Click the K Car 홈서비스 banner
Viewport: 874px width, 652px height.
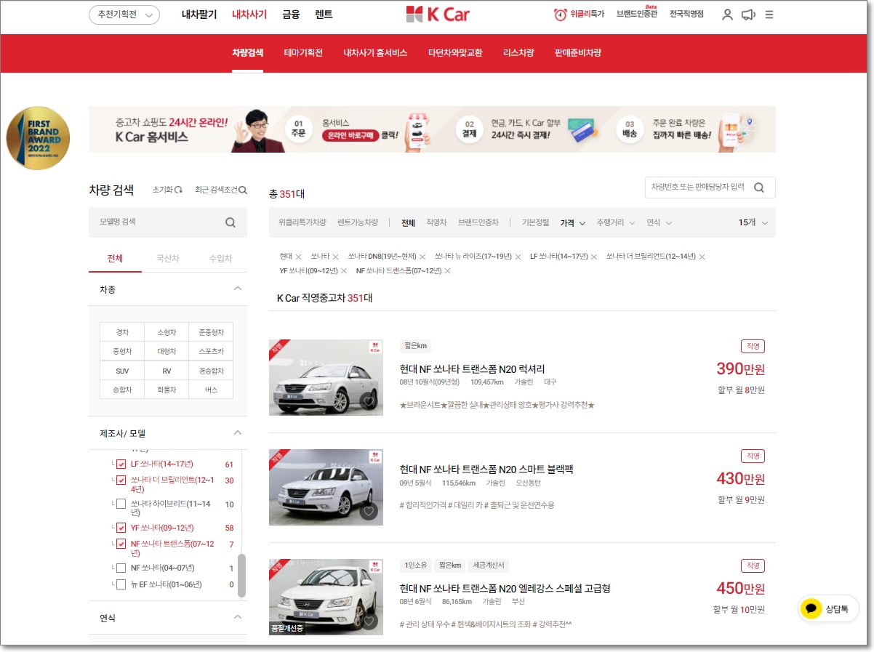point(432,129)
